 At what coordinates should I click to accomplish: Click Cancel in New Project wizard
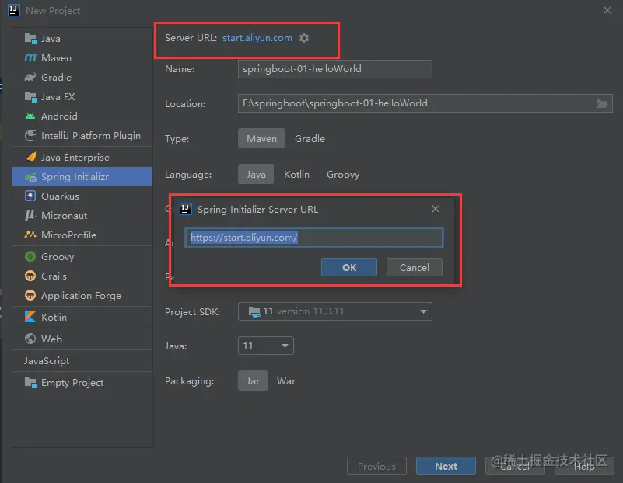[x=515, y=466]
